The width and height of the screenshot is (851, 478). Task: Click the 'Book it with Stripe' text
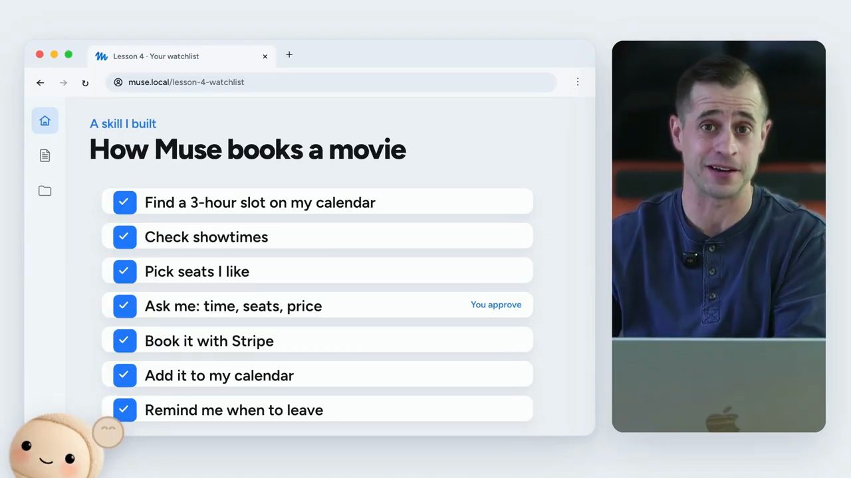coord(209,341)
